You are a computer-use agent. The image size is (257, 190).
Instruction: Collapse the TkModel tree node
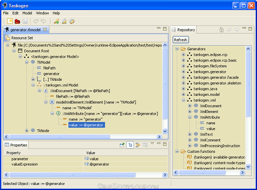pos(26,62)
